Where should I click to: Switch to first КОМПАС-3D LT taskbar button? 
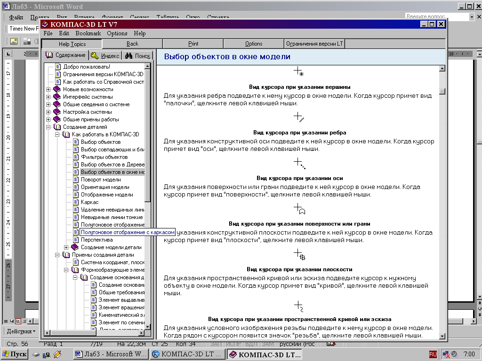click(187, 354)
